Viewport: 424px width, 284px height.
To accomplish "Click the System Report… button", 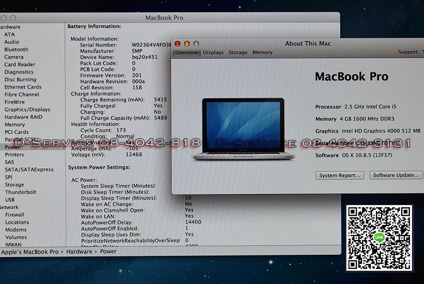I will click(340, 175).
